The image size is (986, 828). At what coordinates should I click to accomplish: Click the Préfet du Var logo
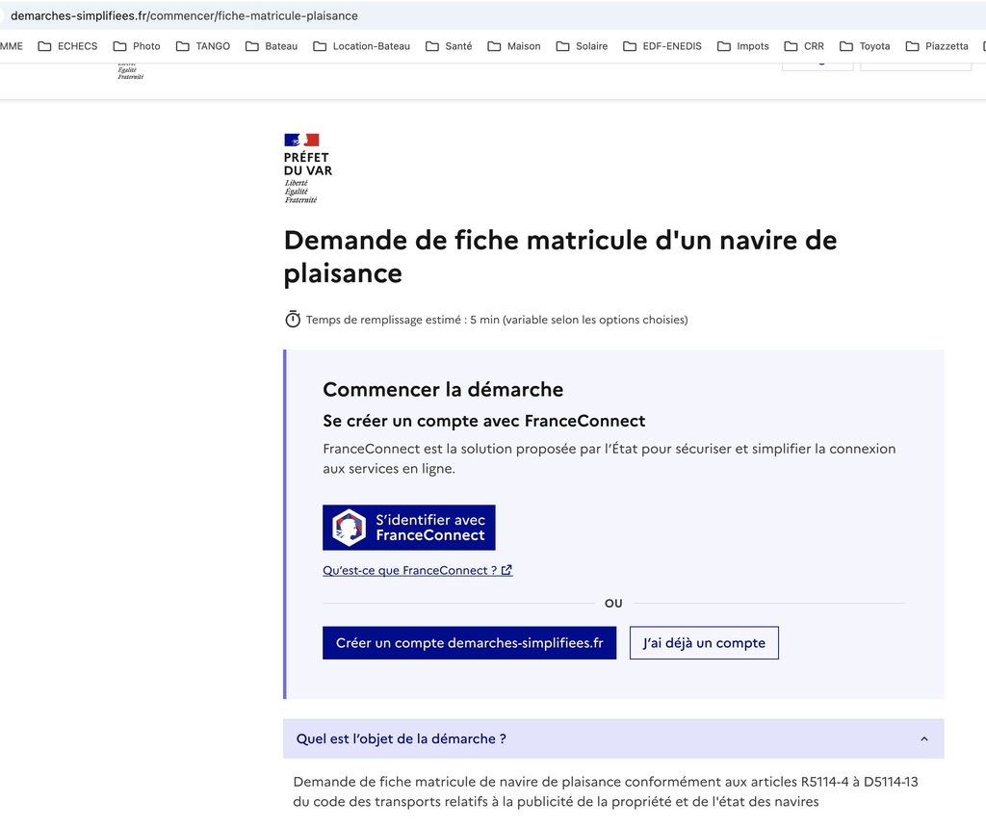pyautogui.click(x=308, y=168)
